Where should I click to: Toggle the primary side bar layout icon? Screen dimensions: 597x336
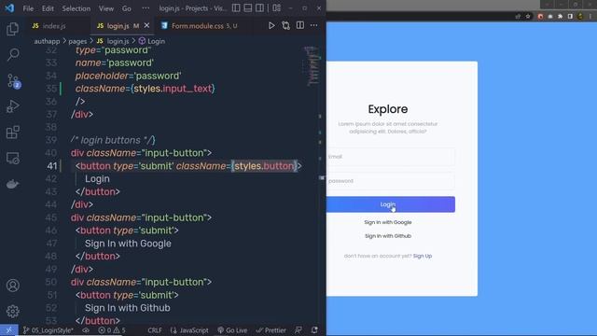(236, 8)
